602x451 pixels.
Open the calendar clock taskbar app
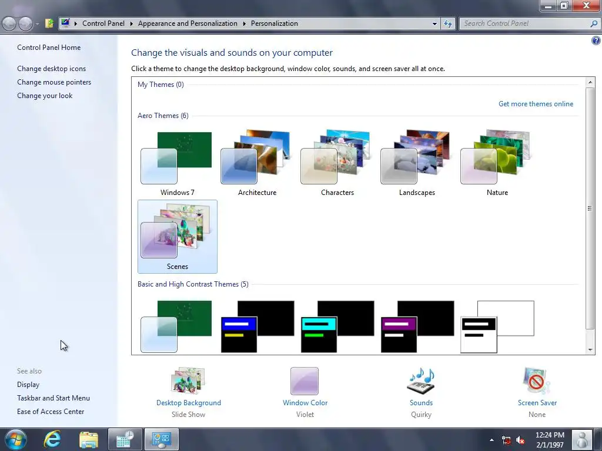coord(125,439)
